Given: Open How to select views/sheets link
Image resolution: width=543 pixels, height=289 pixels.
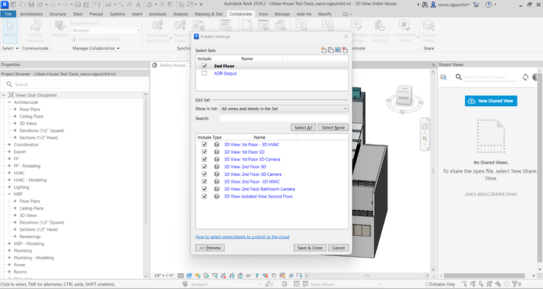Looking at the screenshot, I should point(242,237).
